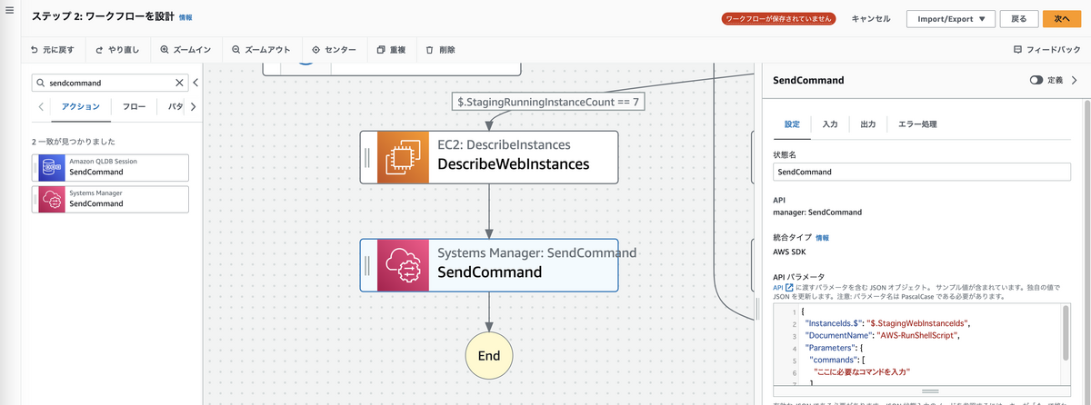Open the feedback (フィードバック) link
The height and width of the screenshot is (405, 1091).
tap(1046, 50)
